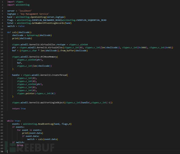The image size is (180, 154).
Task: Click 'ctypes.c_uint64(ptr),' on line 28
Action: coord(30,84)
